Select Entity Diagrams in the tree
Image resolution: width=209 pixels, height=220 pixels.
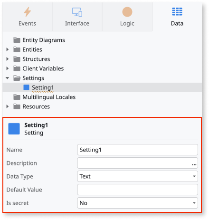pos(44,40)
